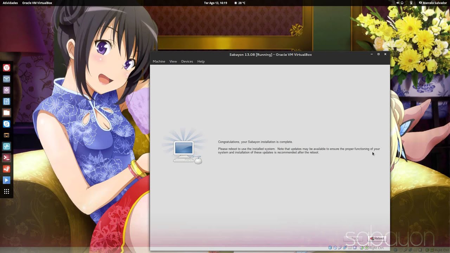Screen dimensions: 450x253
Task: Open the Help menu
Action: pos(201,61)
